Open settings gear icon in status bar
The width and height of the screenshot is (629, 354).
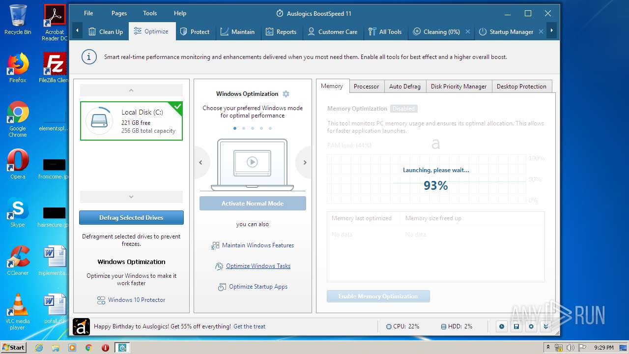pos(531,326)
